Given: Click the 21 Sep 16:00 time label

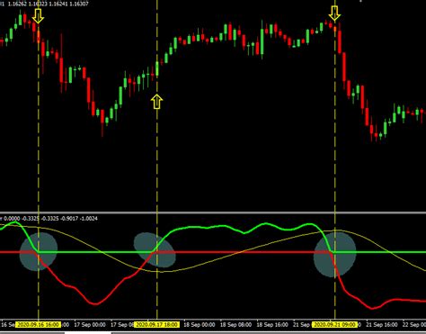Looking at the screenshot, I should [x=382, y=325].
